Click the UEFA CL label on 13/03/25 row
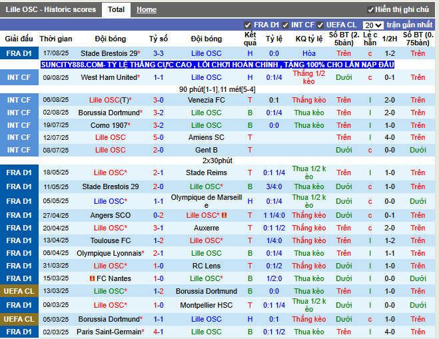 pyautogui.click(x=19, y=291)
